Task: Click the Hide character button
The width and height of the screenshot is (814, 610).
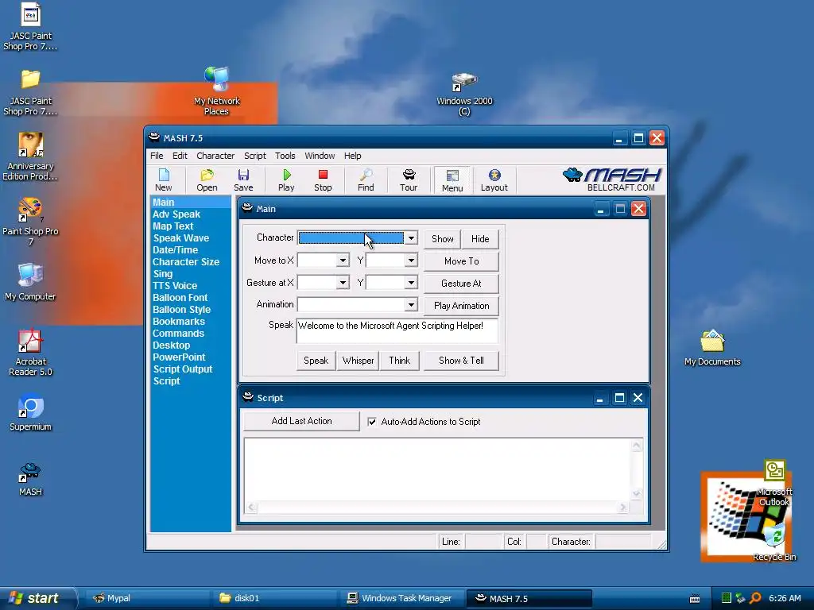Action: point(480,238)
